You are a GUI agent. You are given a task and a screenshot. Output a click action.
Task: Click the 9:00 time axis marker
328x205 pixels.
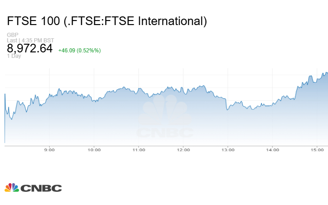coord(49,149)
